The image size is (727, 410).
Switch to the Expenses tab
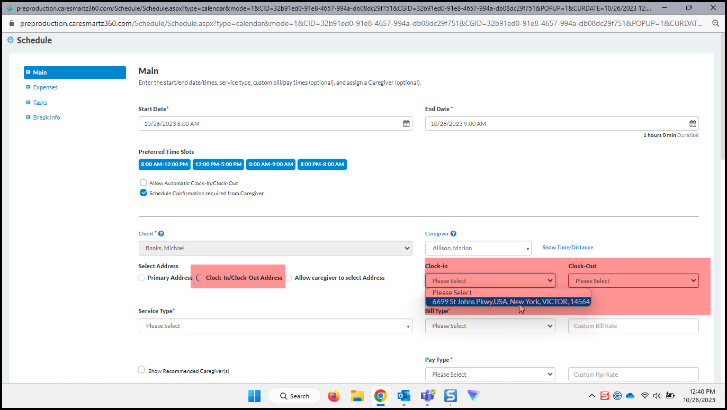tap(45, 87)
